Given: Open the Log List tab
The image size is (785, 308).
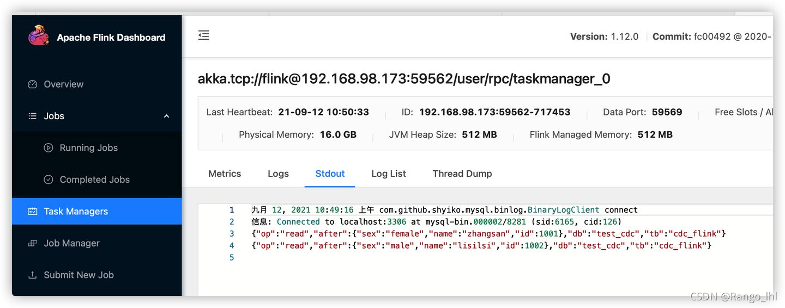Looking at the screenshot, I should click(389, 174).
